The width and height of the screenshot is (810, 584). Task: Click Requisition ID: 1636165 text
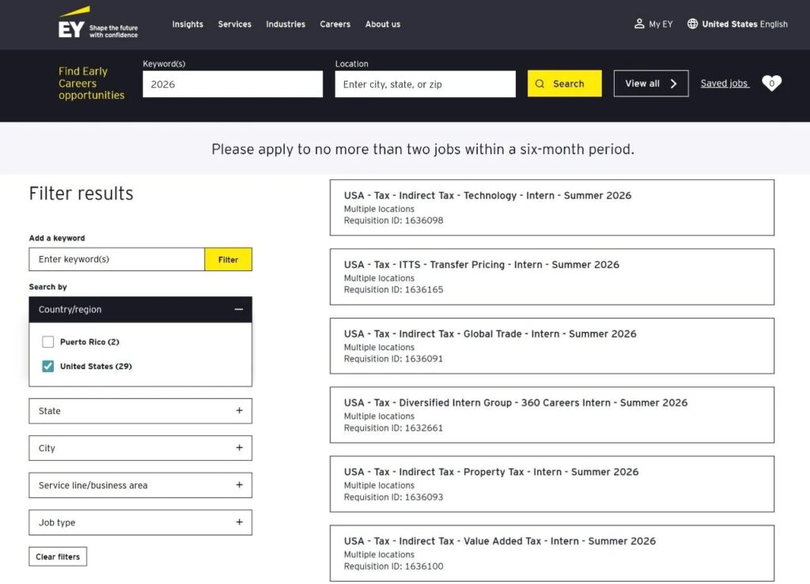394,289
